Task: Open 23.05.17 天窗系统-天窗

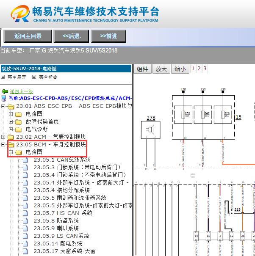Action: [64, 251]
